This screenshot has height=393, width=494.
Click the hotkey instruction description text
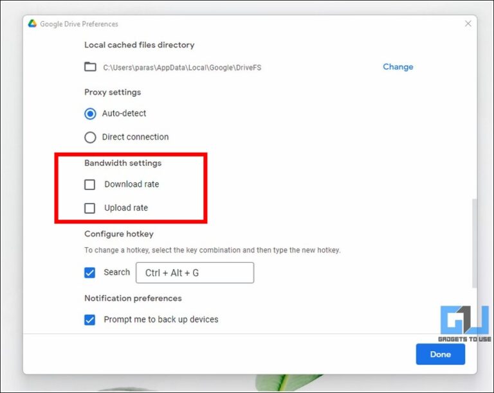pyautogui.click(x=212, y=250)
